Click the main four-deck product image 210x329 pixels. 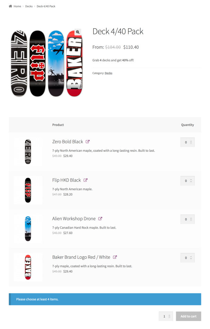click(46, 64)
